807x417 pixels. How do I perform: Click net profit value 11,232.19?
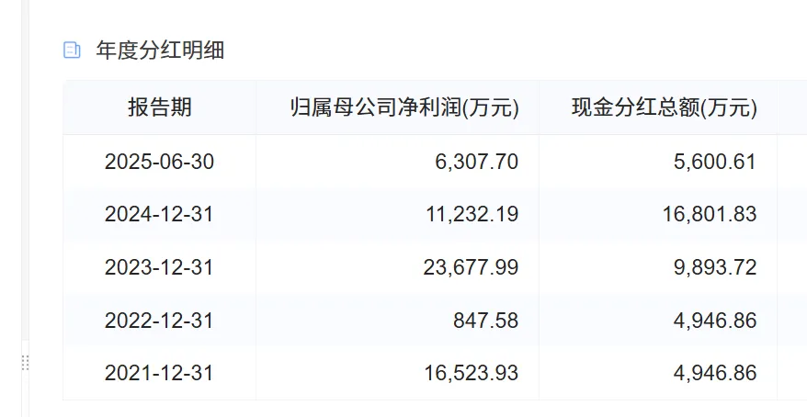pyautogui.click(x=472, y=214)
